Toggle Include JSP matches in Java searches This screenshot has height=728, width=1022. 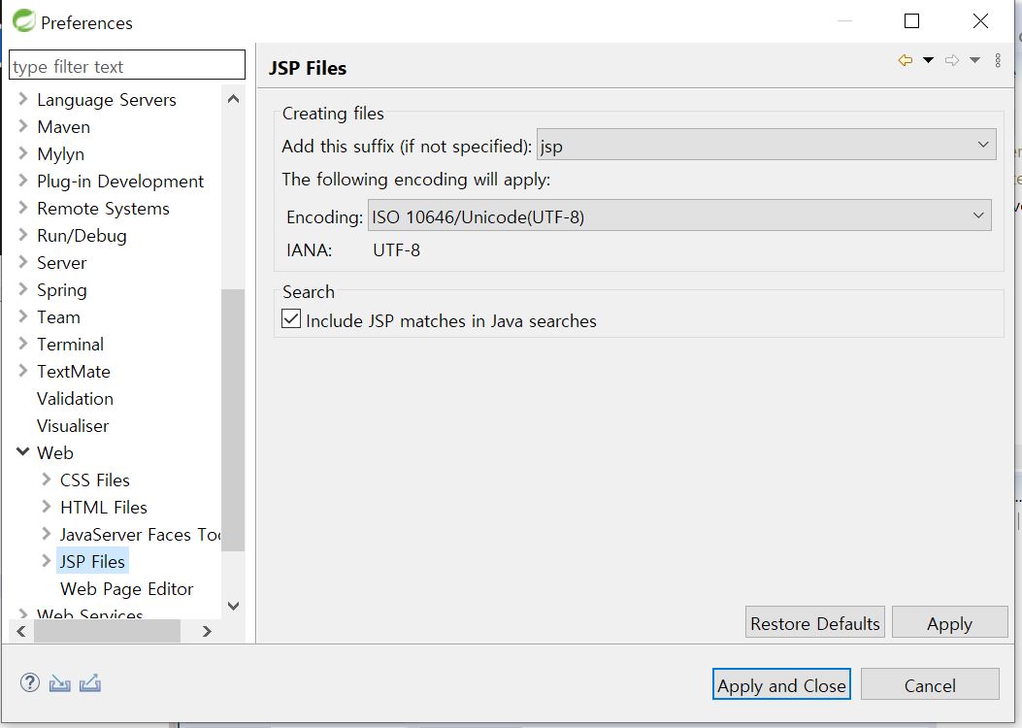(x=291, y=318)
